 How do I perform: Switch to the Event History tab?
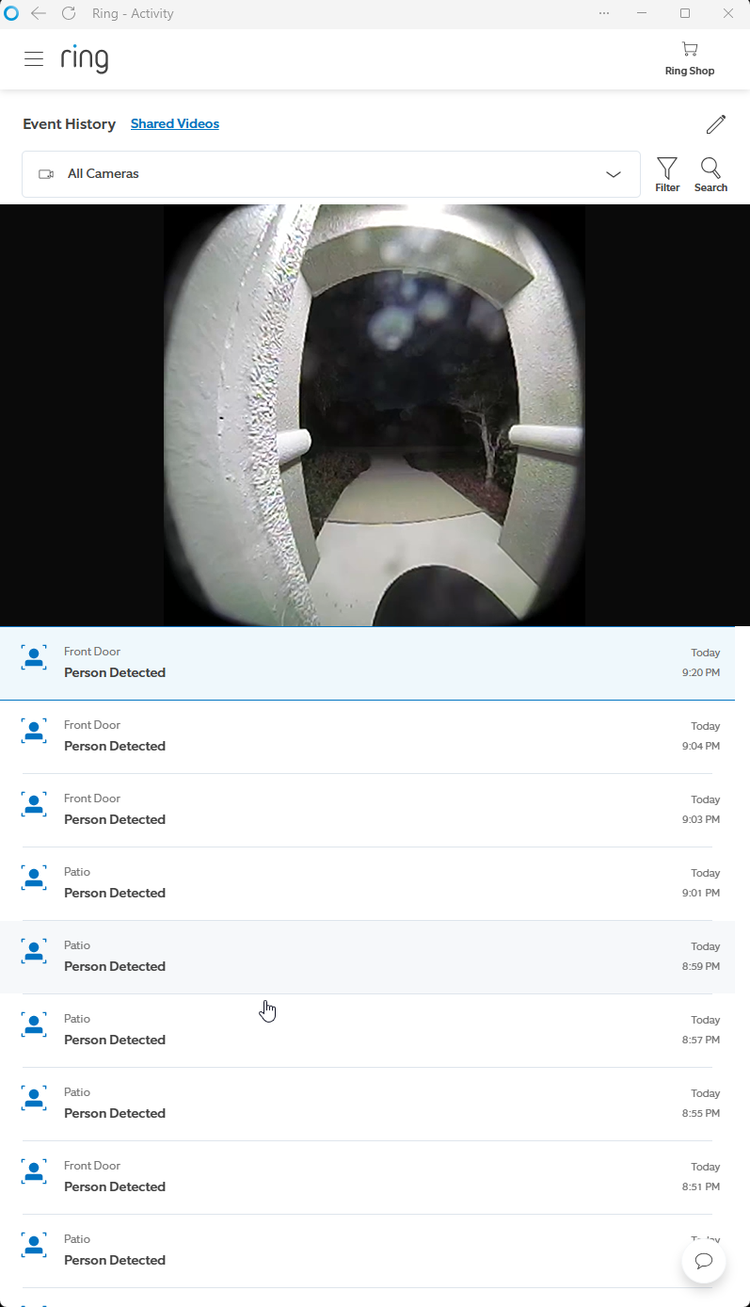tap(69, 124)
